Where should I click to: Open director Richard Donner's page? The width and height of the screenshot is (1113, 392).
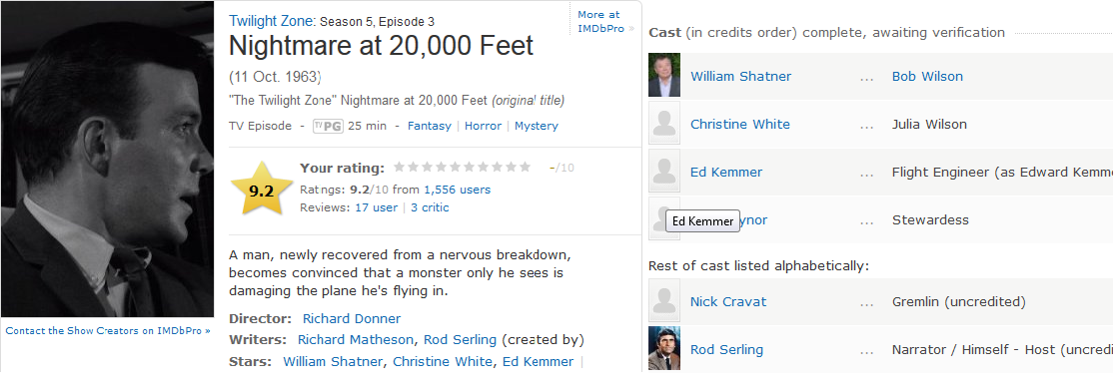pyautogui.click(x=352, y=318)
